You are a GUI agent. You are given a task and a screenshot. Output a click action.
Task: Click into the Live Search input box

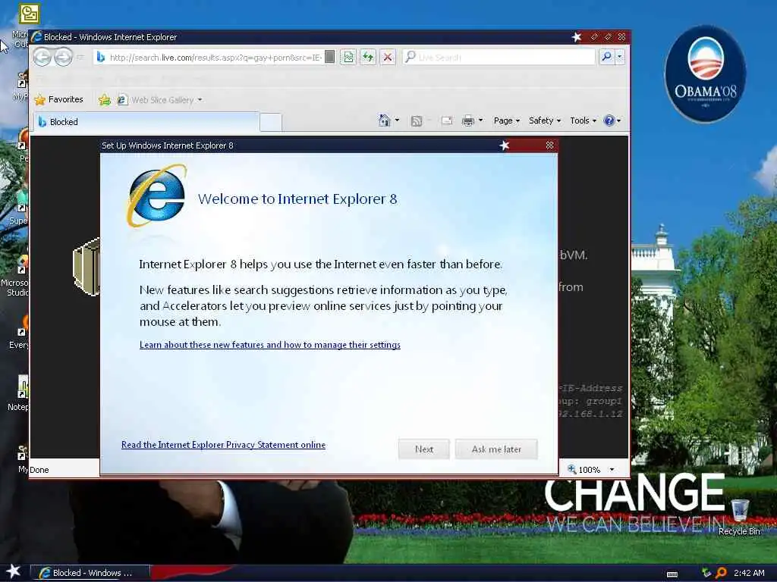499,57
